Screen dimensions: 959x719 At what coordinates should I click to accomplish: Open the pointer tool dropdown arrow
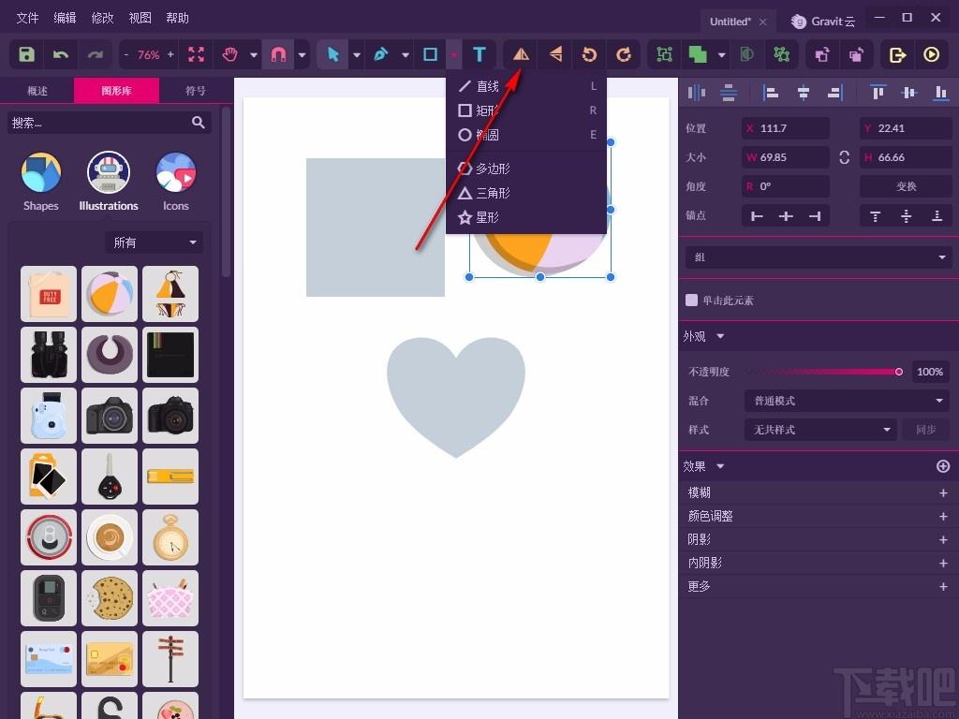[357, 55]
